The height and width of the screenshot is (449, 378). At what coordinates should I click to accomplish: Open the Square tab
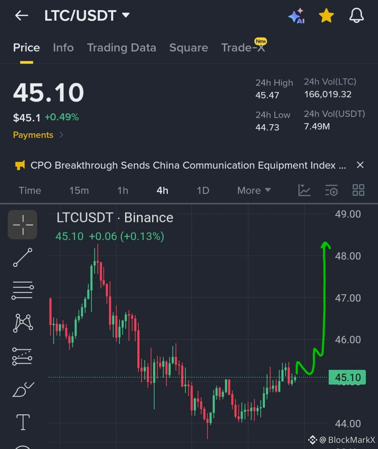[x=189, y=48]
